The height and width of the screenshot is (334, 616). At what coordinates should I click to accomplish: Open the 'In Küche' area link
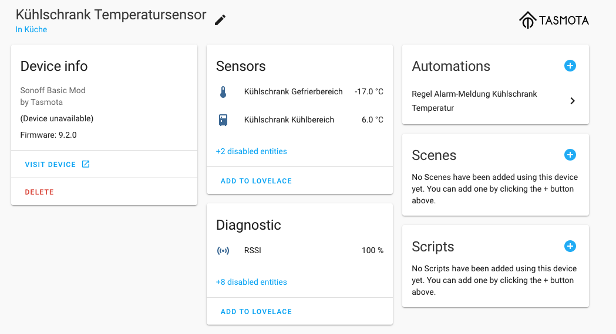(32, 29)
